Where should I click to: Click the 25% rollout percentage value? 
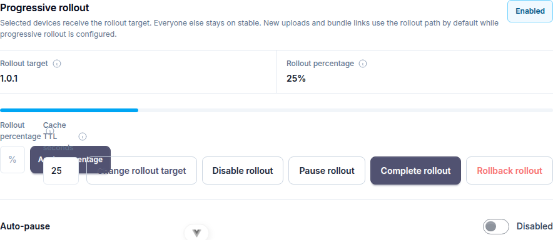coord(296,79)
